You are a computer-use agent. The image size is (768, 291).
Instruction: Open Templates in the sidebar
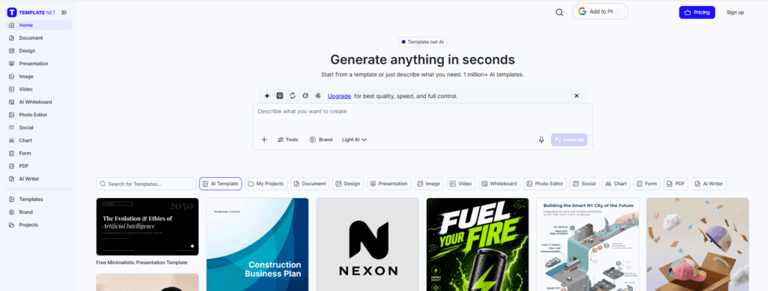38,199
